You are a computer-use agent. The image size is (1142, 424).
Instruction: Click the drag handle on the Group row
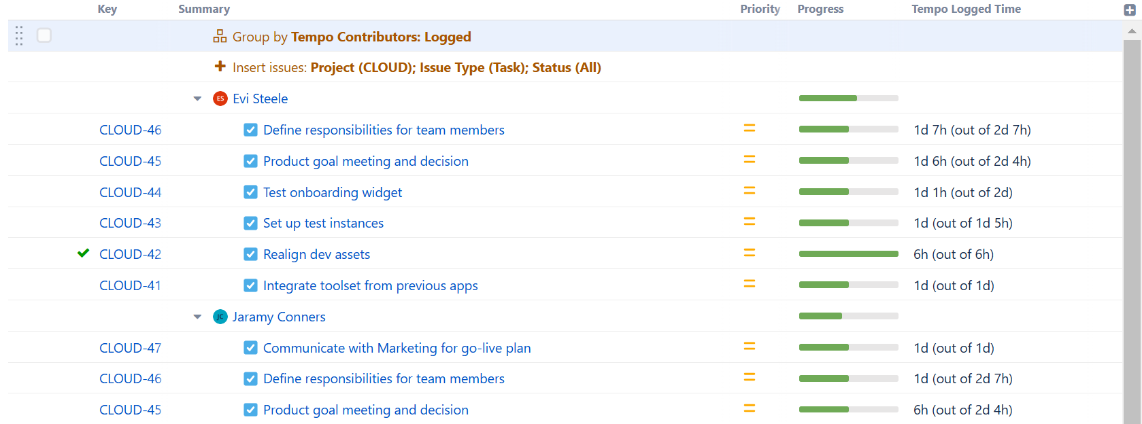(x=19, y=36)
